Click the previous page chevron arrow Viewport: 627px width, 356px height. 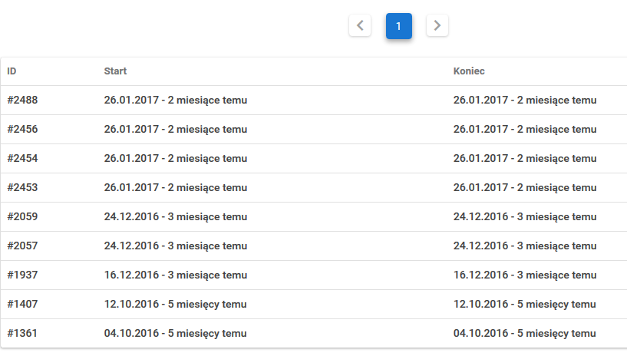[360, 25]
